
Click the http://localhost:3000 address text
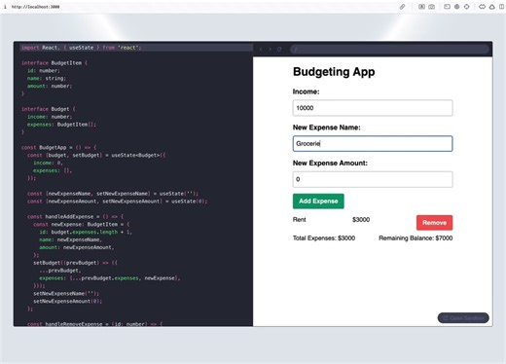pyautogui.click(x=36, y=7)
